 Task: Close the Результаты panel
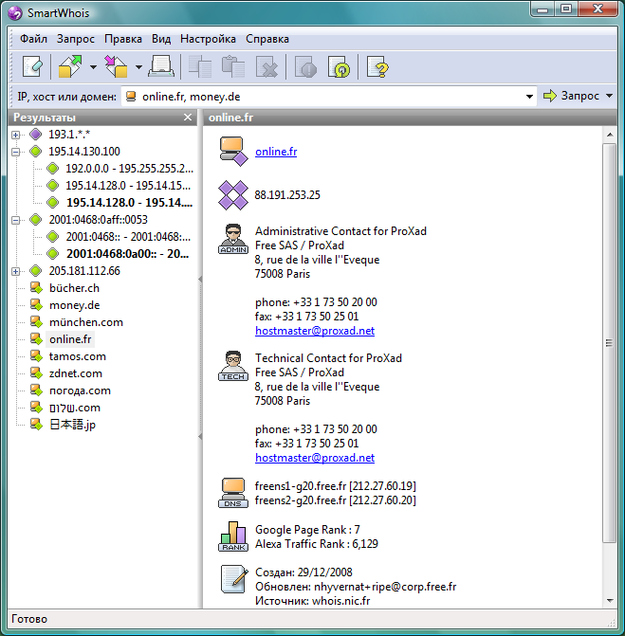click(x=188, y=118)
